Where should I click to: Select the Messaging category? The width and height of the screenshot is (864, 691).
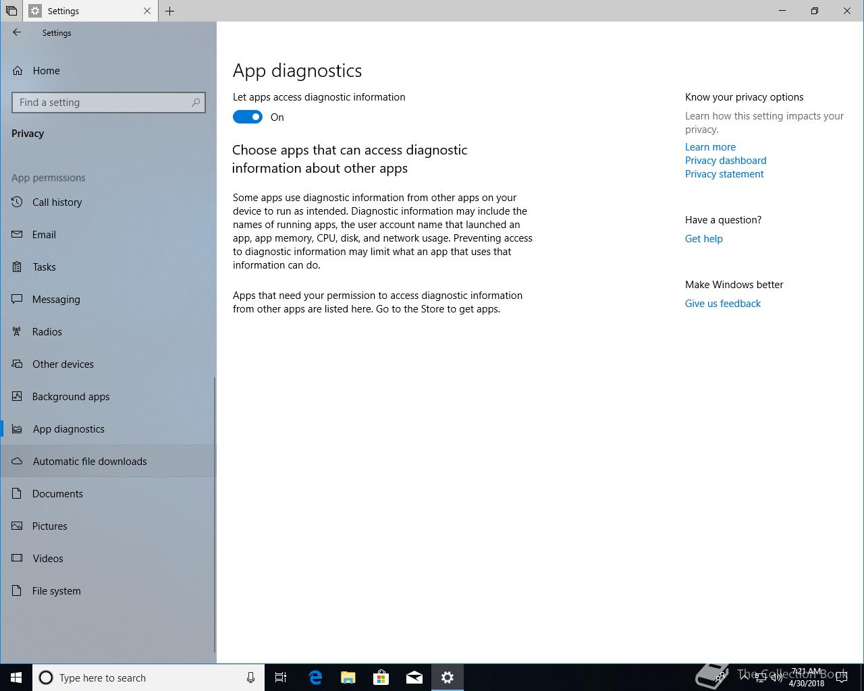coord(108,300)
